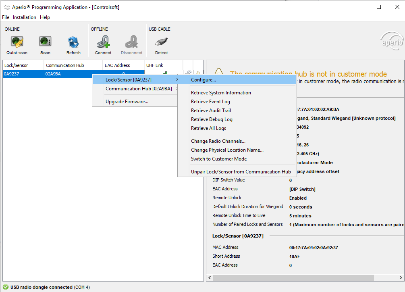Choose Retrieve Debug Log

point(237,119)
